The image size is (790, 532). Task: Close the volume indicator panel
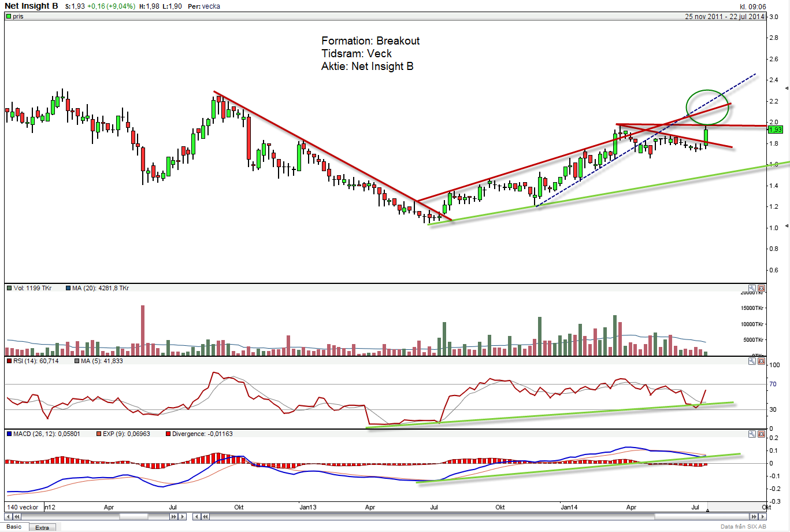point(762,288)
